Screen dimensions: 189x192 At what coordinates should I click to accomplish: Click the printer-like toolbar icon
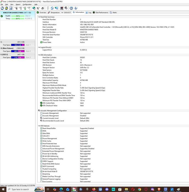42,8
